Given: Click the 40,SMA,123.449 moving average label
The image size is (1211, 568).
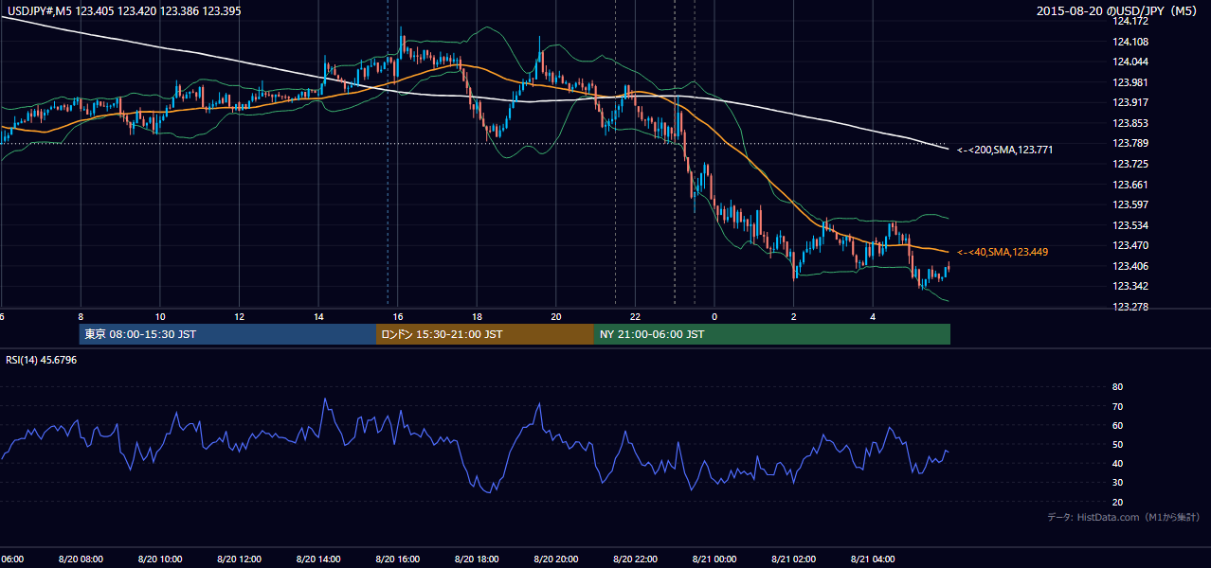Looking at the screenshot, I should 1002,252.
